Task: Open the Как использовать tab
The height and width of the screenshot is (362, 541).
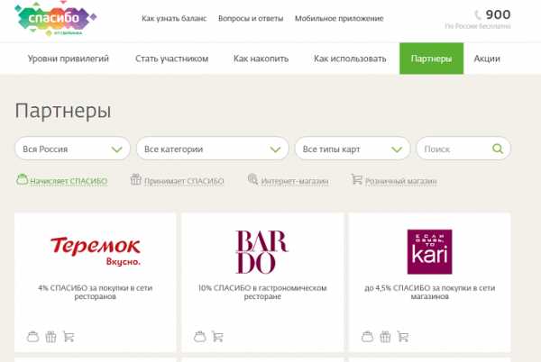Action: [x=350, y=59]
